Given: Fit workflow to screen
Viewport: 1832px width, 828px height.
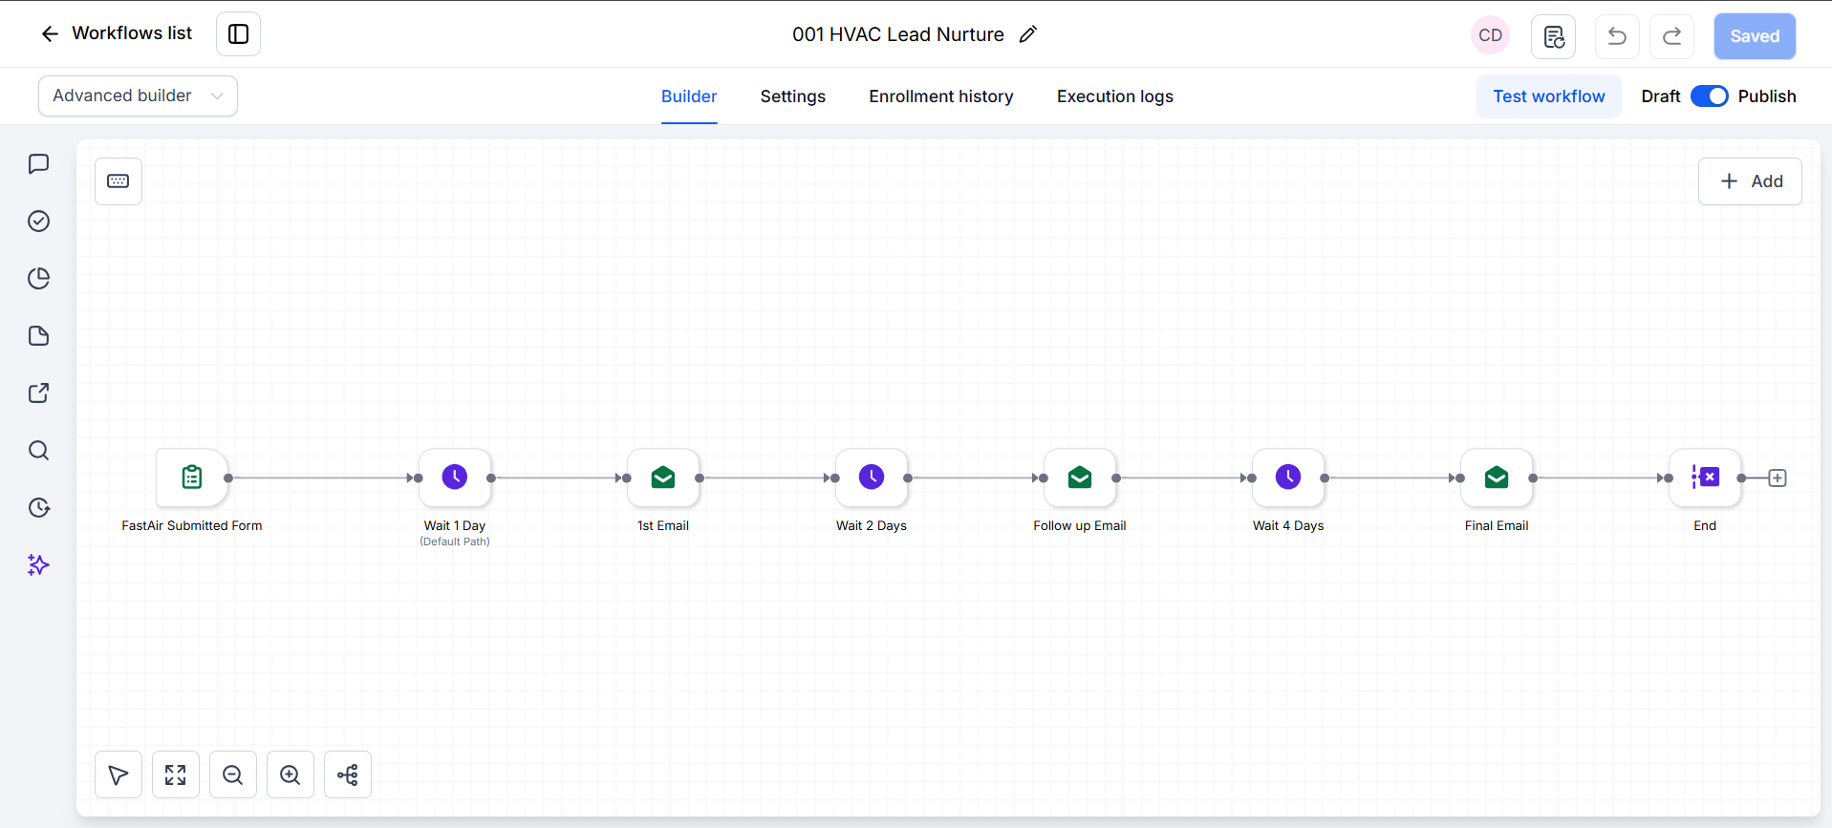Looking at the screenshot, I should pos(176,775).
